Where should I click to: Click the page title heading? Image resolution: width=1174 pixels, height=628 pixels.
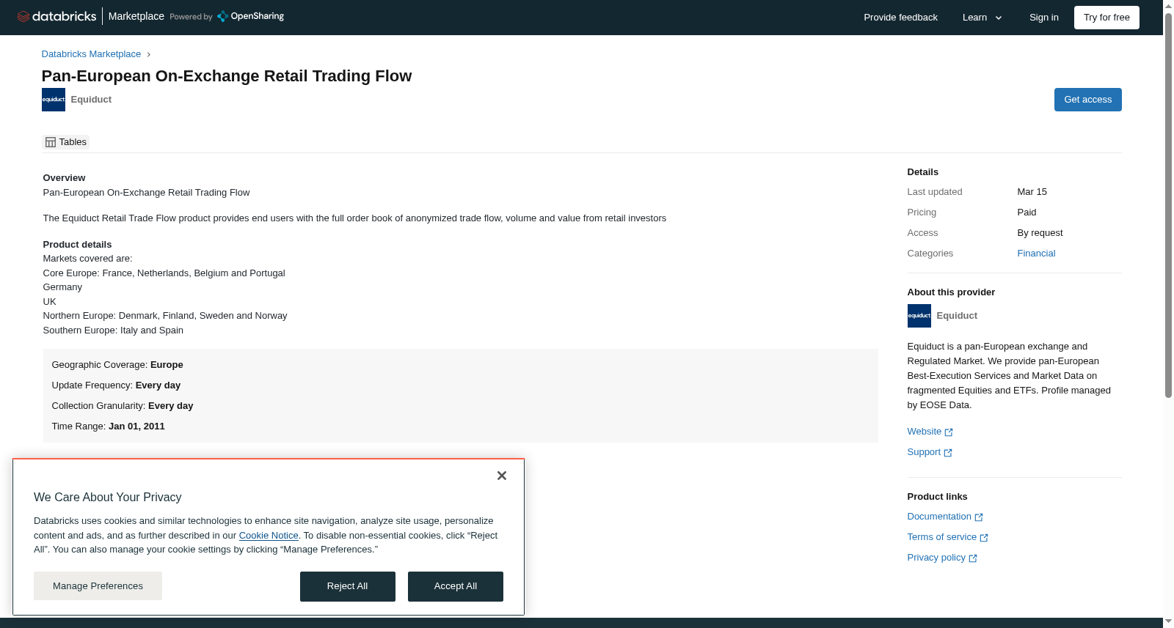(227, 76)
